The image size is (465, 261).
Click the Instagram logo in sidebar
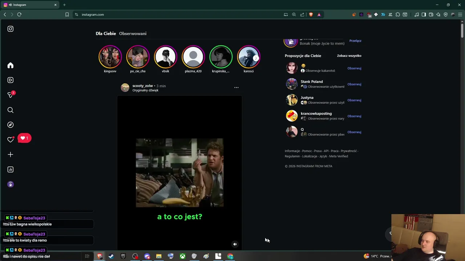(x=10, y=29)
